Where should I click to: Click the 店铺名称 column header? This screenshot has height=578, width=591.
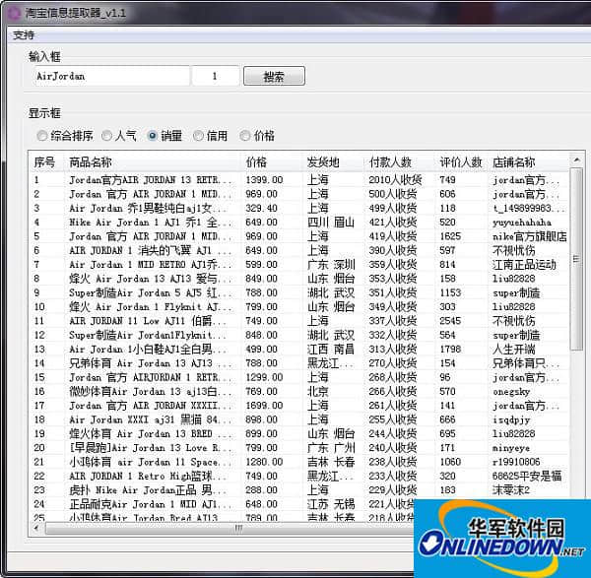529,162
